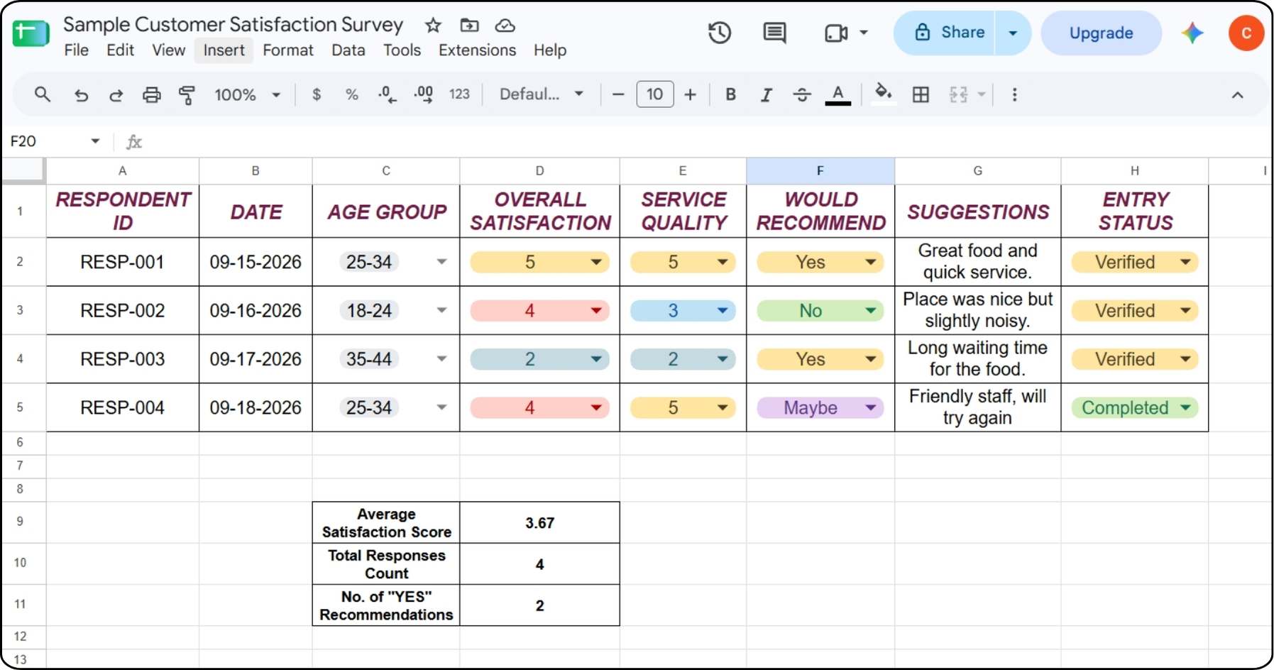The height and width of the screenshot is (670, 1274).
Task: Open the Data menu
Action: click(348, 50)
